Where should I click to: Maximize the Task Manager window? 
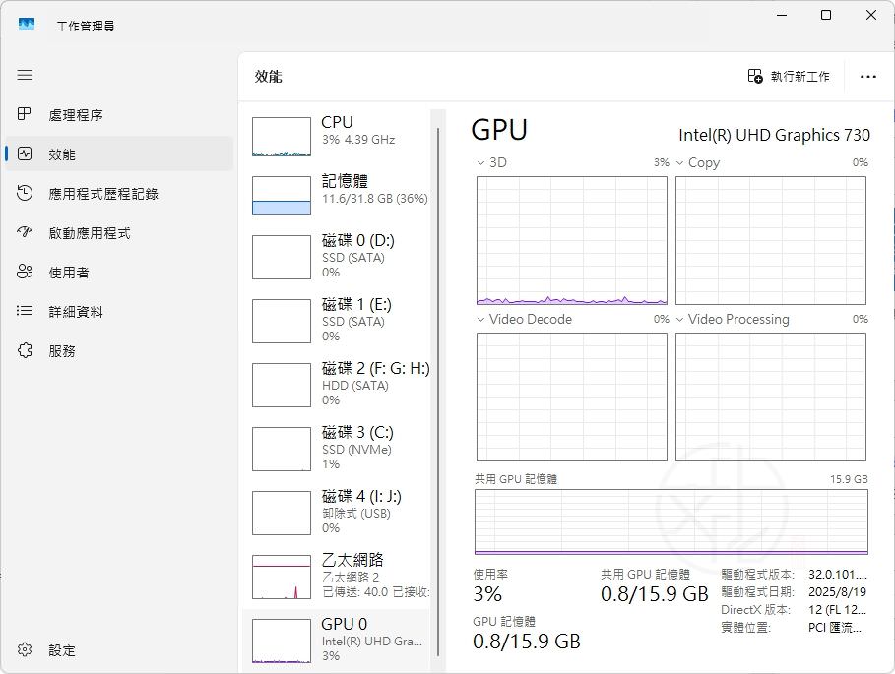click(x=826, y=15)
